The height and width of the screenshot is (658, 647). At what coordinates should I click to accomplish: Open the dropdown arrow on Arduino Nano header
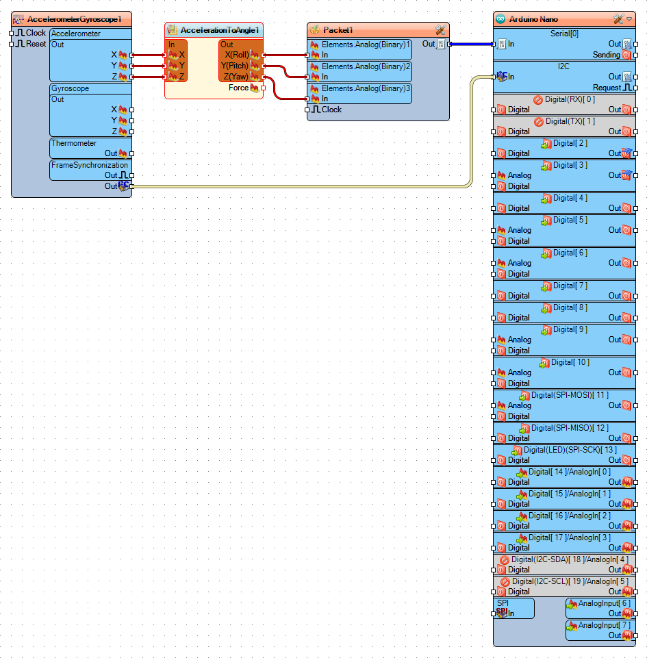tap(631, 20)
